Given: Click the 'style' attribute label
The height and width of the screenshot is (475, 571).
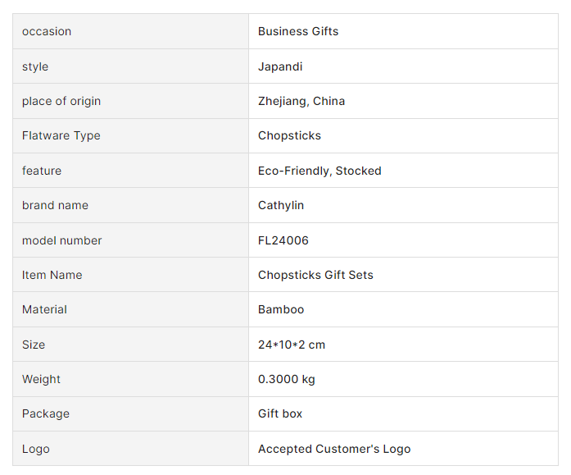Looking at the screenshot, I should (35, 66).
